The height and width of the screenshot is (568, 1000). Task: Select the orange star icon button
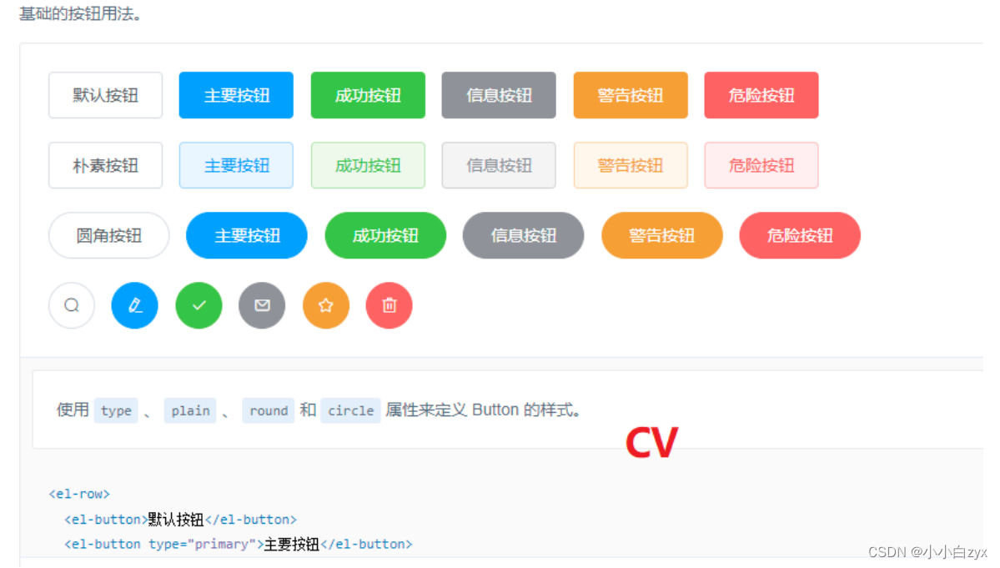(325, 305)
